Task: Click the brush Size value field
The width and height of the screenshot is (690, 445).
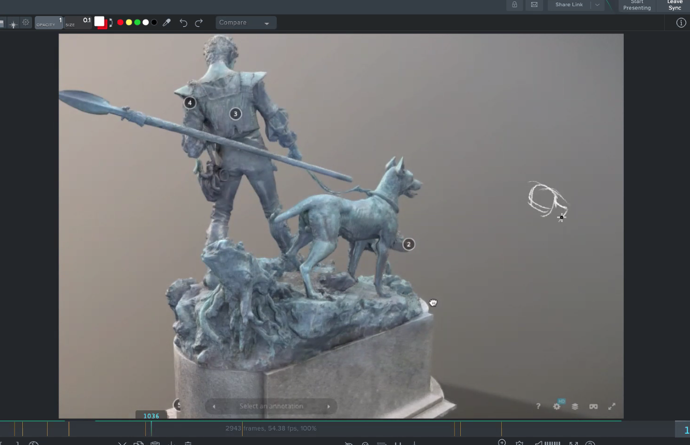Action: 78,23
